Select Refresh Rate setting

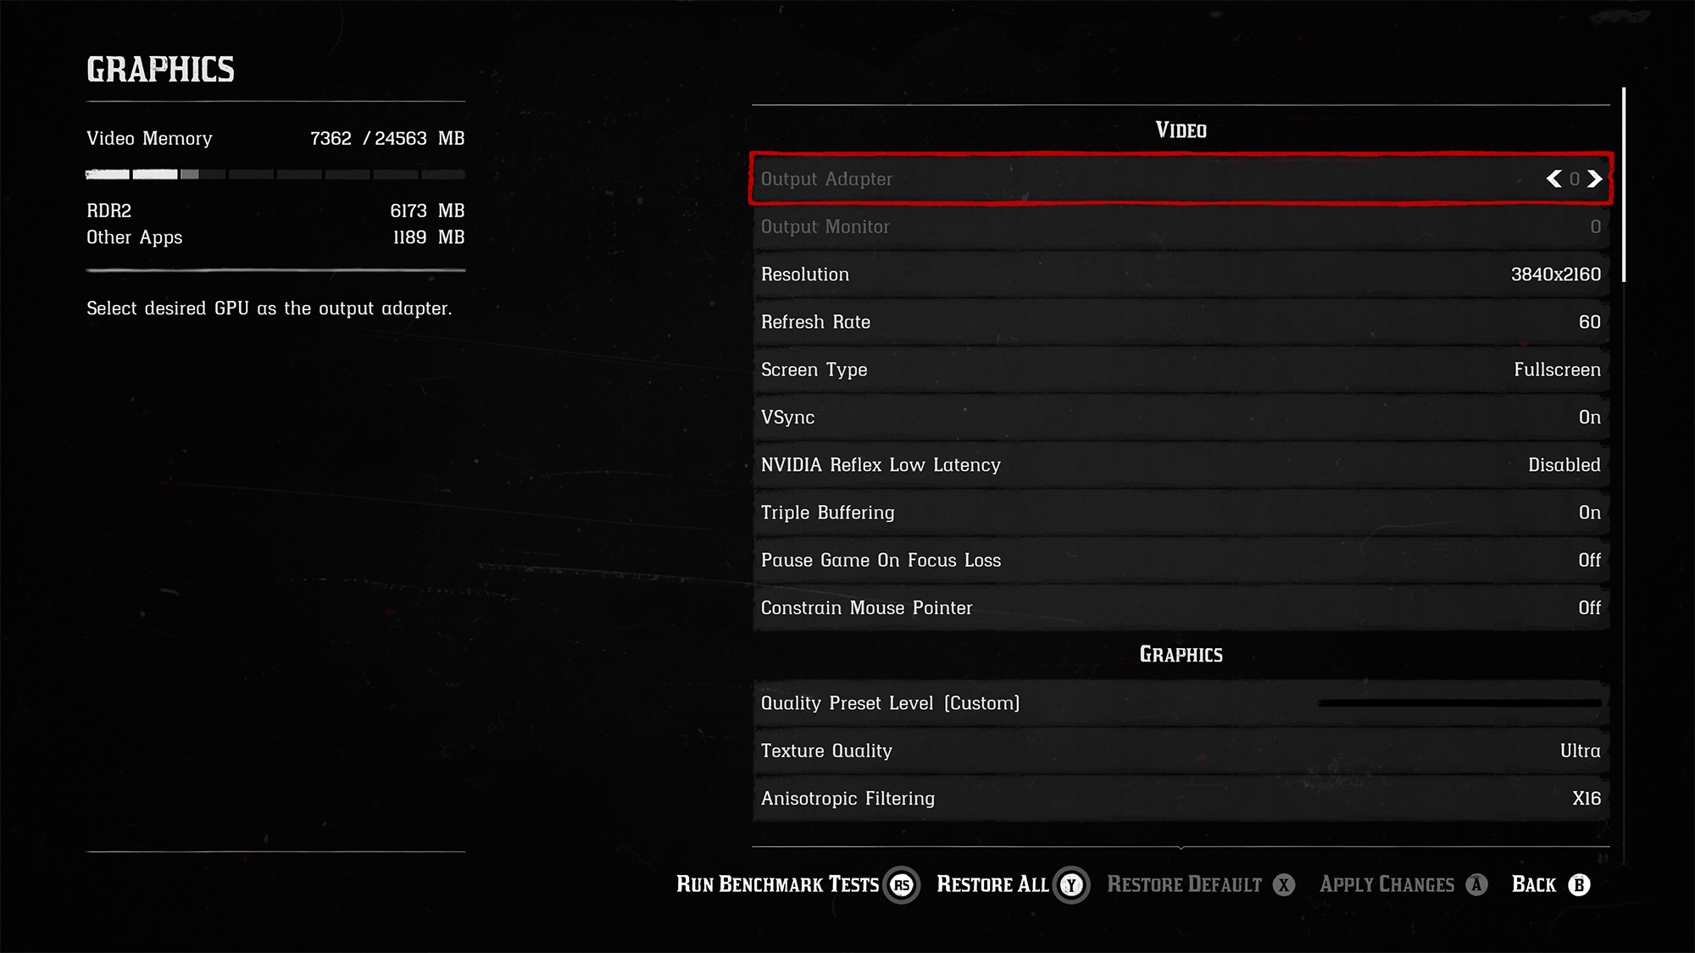coord(1179,321)
